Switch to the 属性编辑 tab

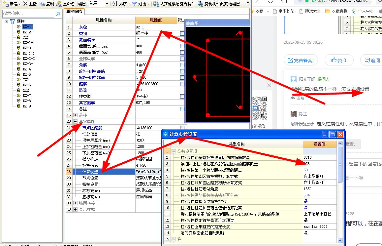[x=74, y=12]
